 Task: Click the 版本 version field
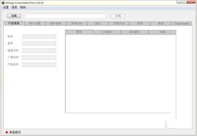(39, 37)
